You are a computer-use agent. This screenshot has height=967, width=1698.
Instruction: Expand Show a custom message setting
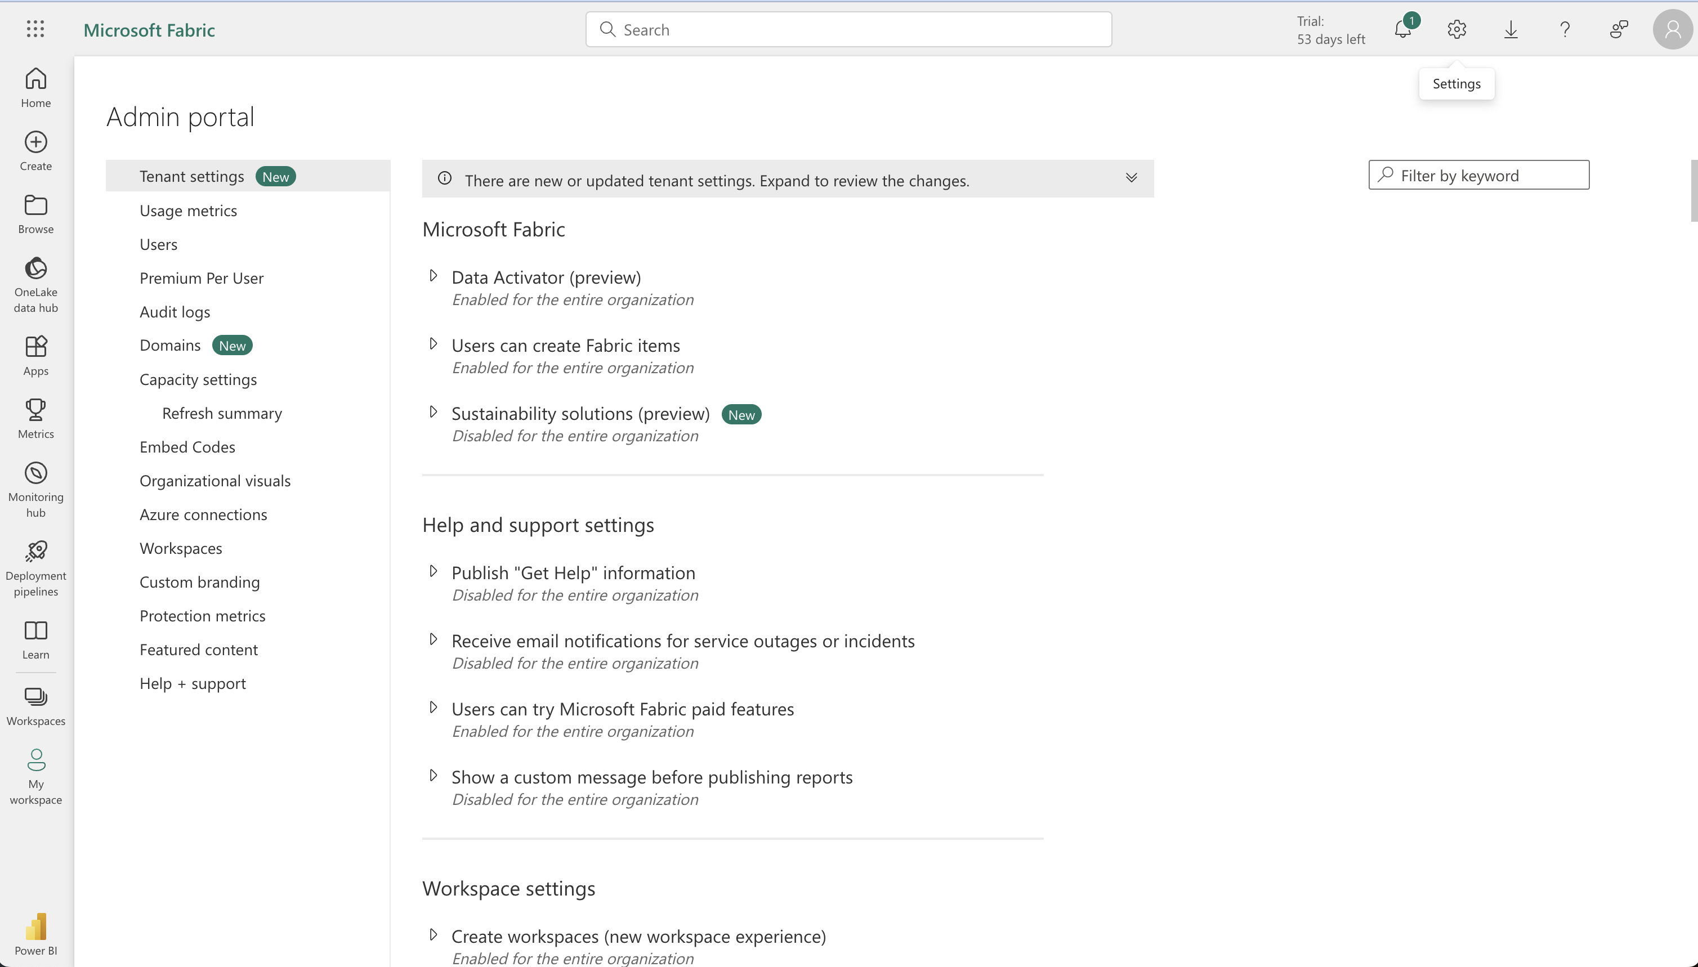coord(433,776)
